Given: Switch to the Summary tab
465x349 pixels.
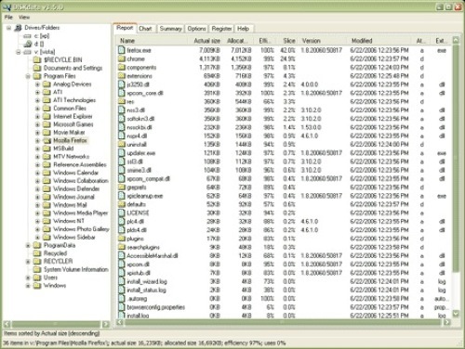Looking at the screenshot, I should point(170,29).
